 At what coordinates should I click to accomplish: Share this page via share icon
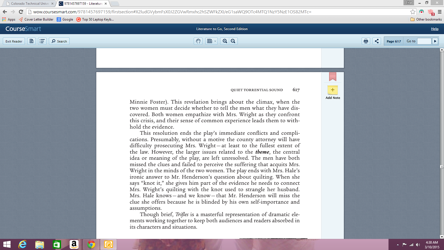tap(377, 41)
